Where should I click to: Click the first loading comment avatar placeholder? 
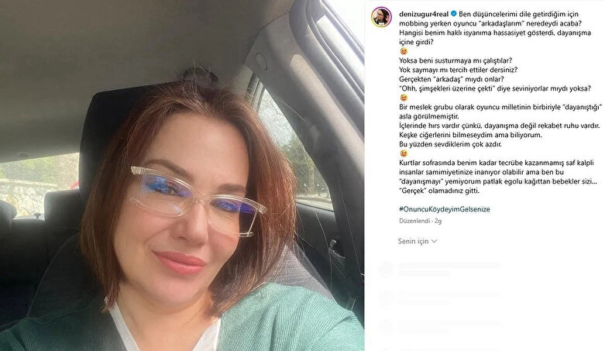tap(385, 269)
